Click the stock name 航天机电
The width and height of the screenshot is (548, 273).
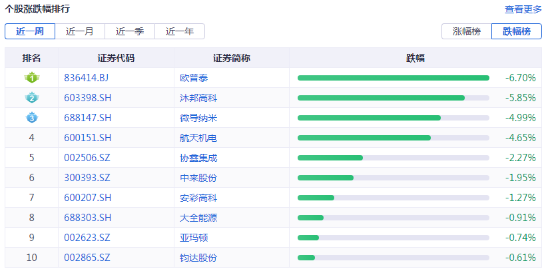(198, 138)
